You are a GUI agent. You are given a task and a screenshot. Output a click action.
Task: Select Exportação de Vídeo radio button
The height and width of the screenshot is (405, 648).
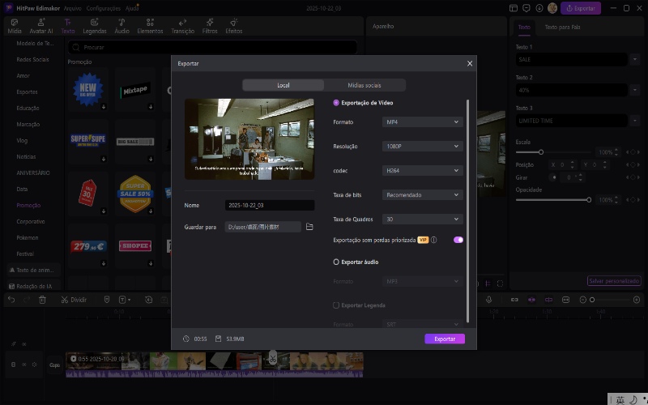coord(336,103)
